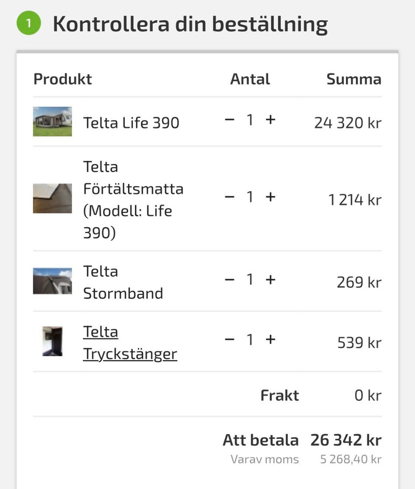Increase quantity of Telta Förtältsmatta
Image resolution: width=415 pixels, height=489 pixels.
270,197
